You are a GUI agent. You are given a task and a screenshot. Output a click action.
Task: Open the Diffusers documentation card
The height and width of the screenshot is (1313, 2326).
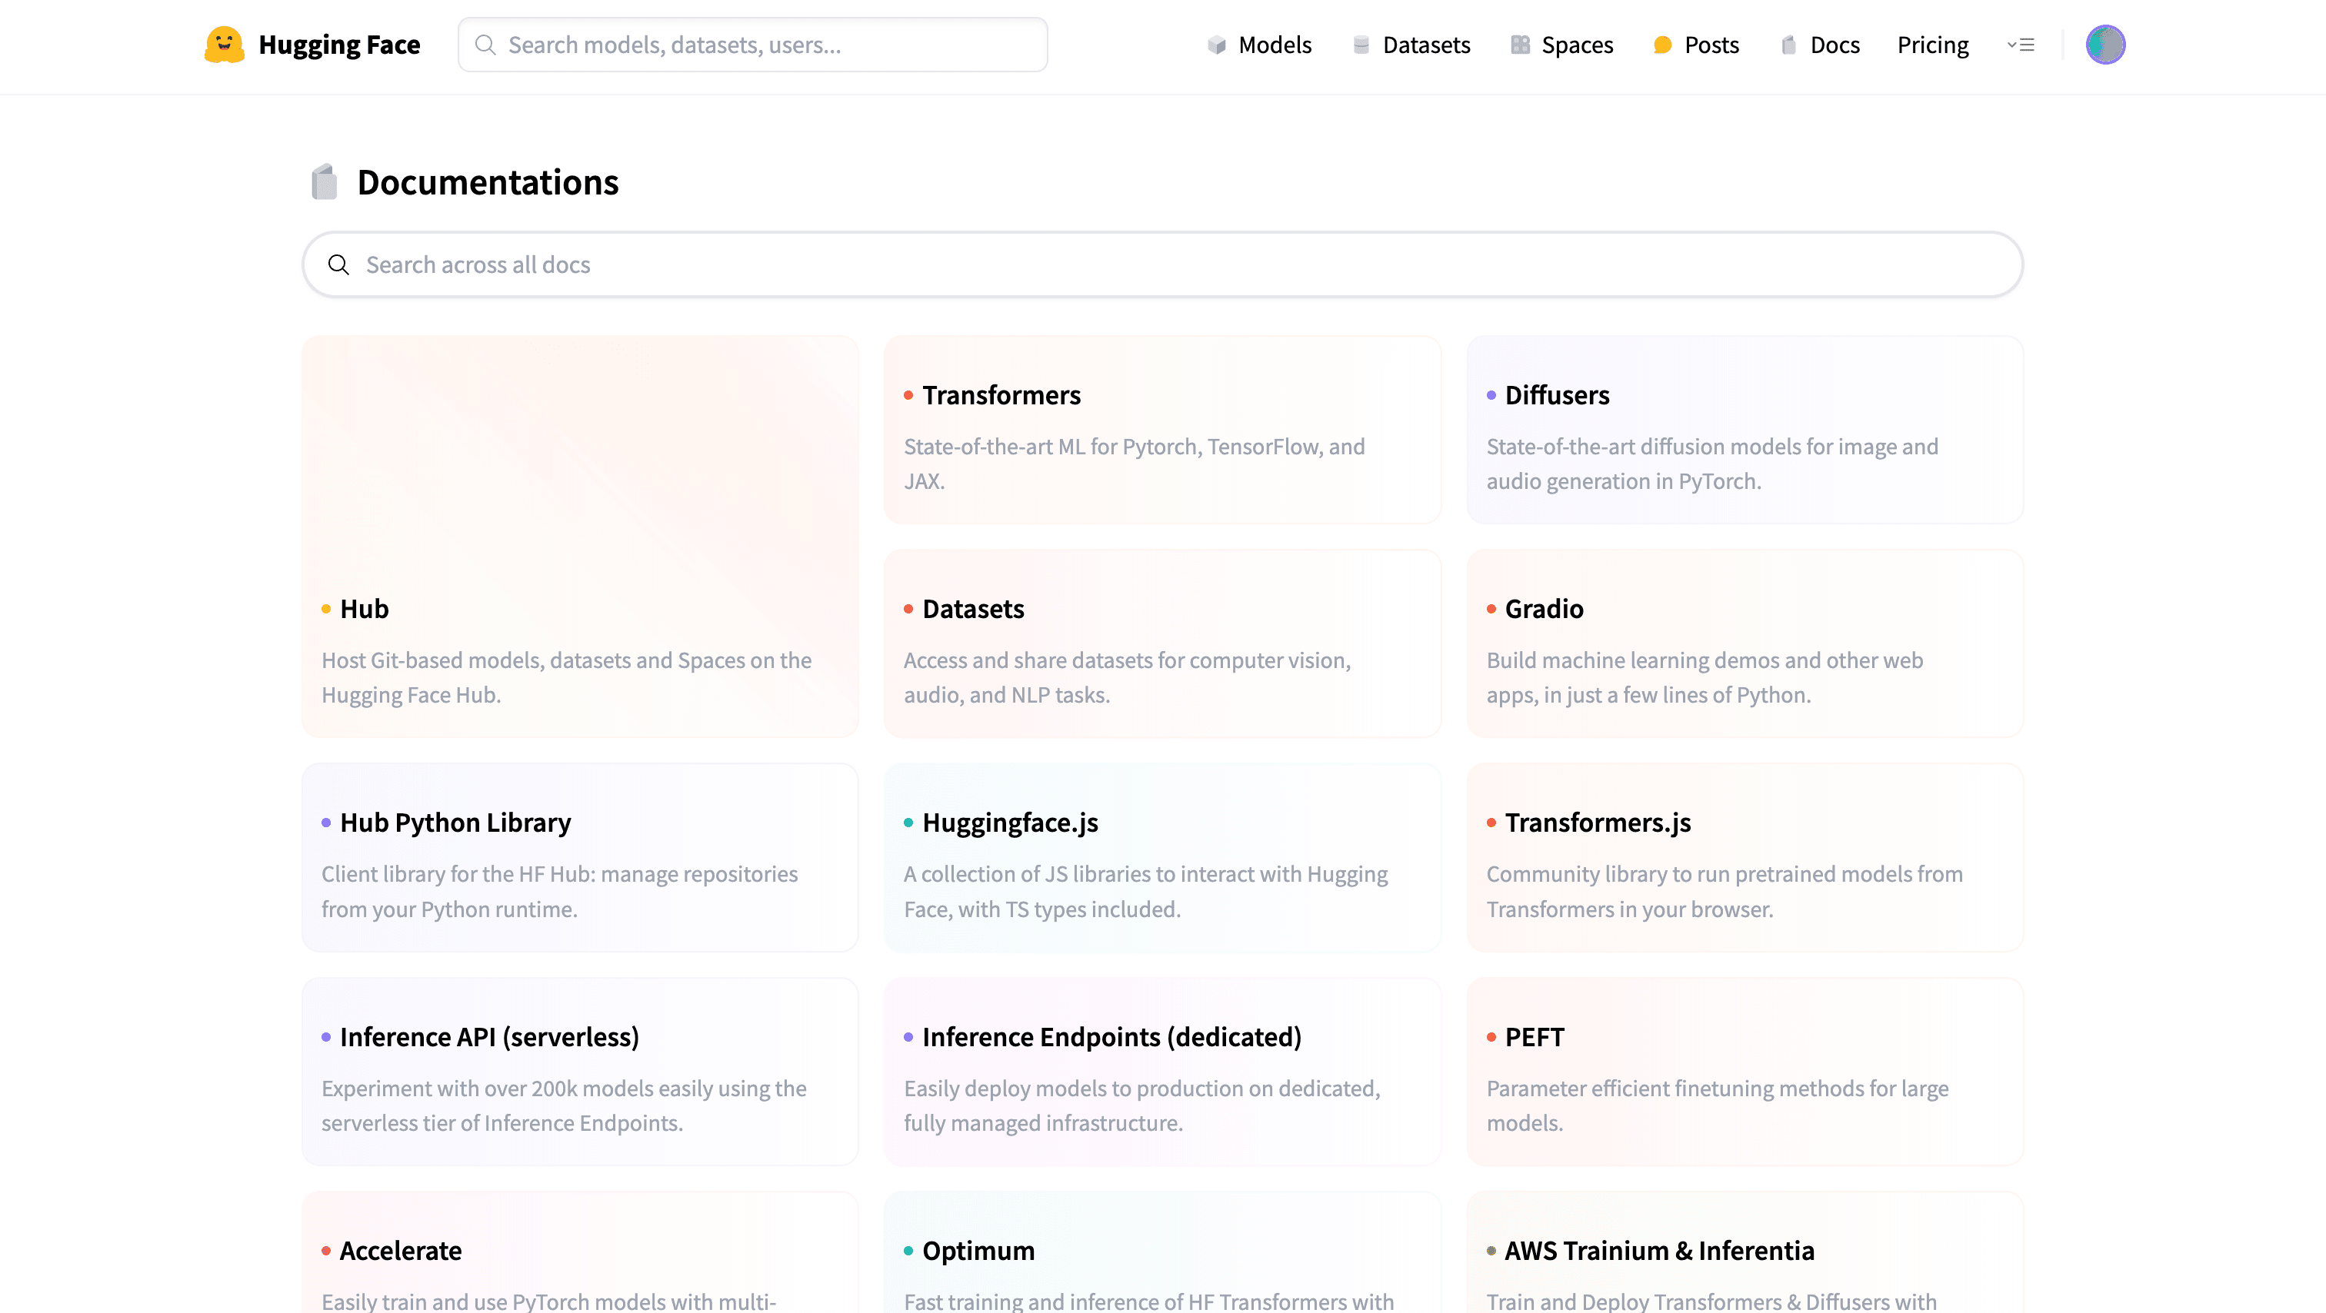point(1744,430)
